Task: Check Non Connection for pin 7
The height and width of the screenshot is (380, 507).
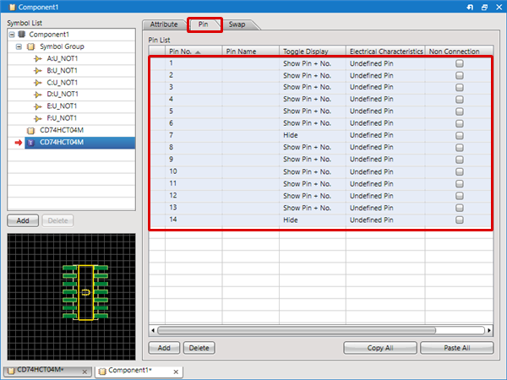Action: tap(460, 135)
